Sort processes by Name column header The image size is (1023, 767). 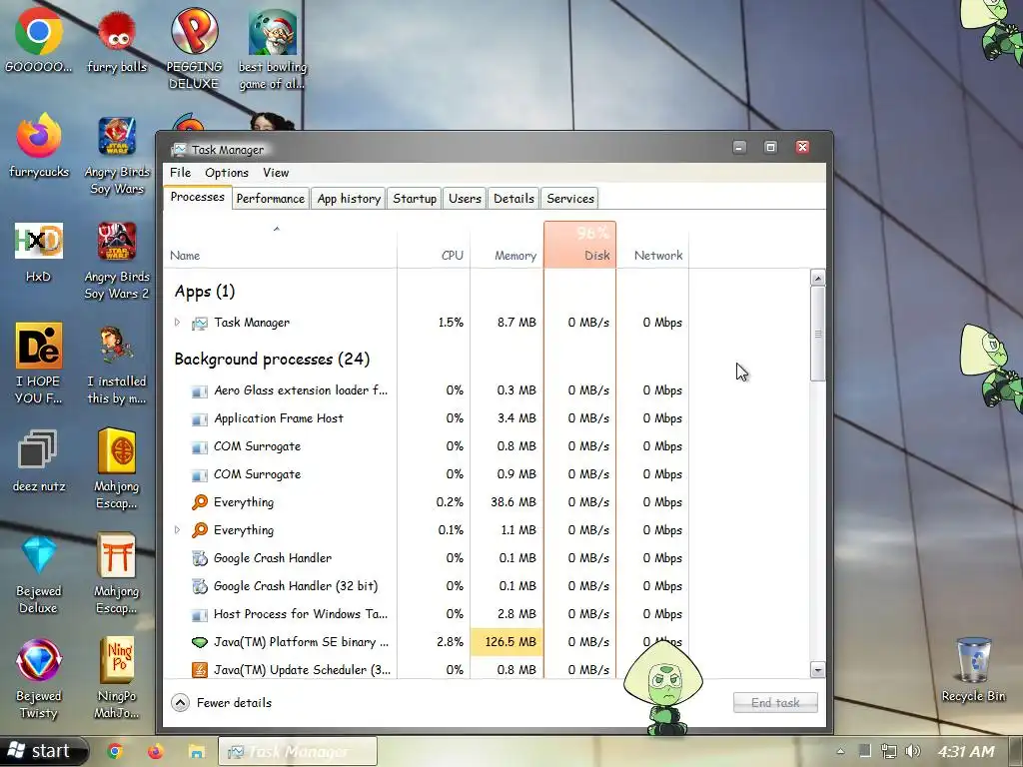(x=280, y=246)
